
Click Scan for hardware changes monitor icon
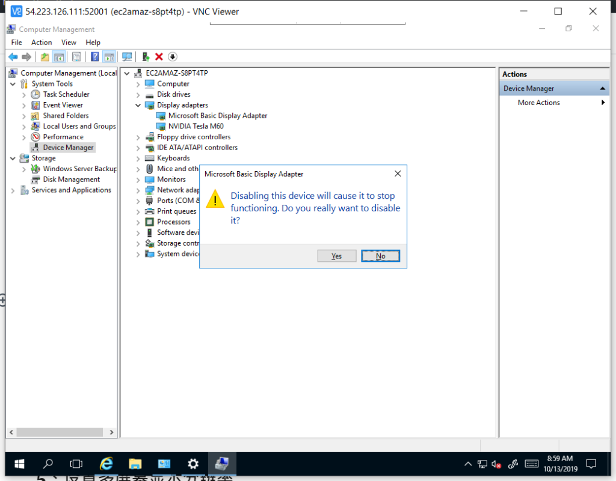click(x=127, y=57)
